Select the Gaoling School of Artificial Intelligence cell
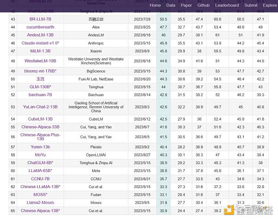The height and width of the screenshot is (220, 278). [96, 107]
